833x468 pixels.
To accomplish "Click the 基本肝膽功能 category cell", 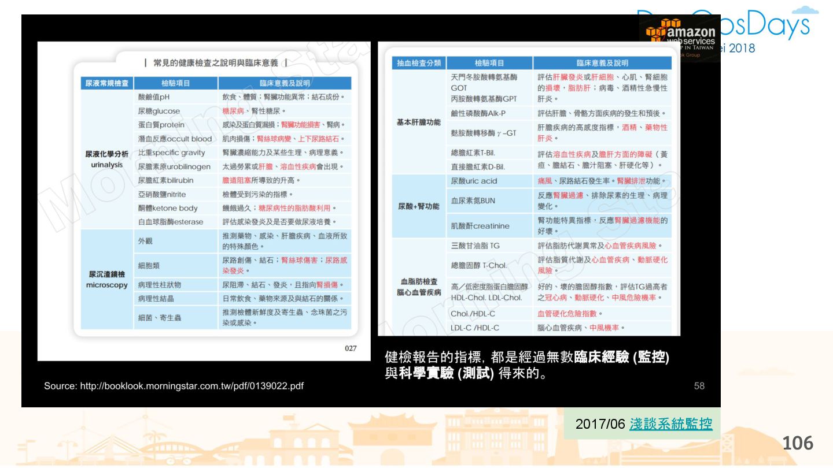I will coord(418,122).
